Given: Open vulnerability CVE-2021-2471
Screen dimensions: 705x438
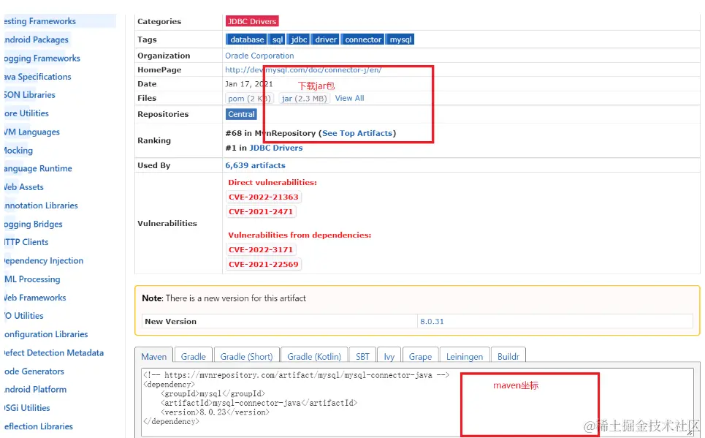Looking at the screenshot, I should (x=260, y=211).
